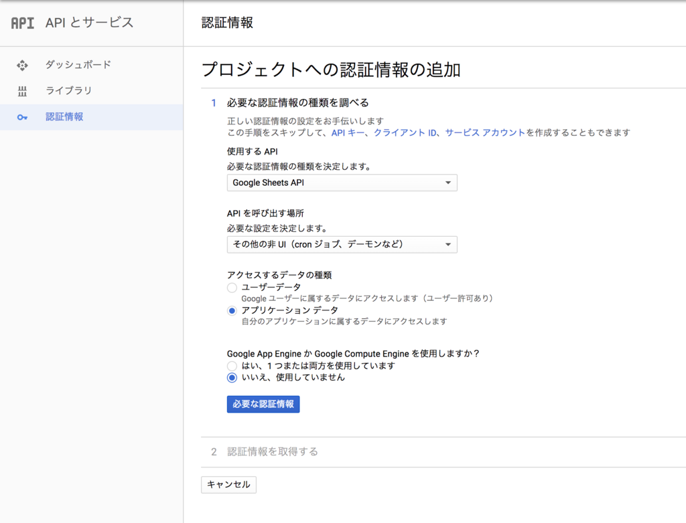Click the API とサービス title
Image resolution: width=686 pixels, height=523 pixels.
(89, 23)
